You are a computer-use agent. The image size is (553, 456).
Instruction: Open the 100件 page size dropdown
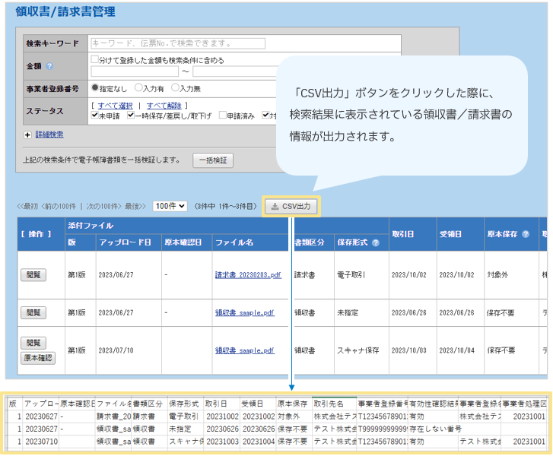coord(170,206)
